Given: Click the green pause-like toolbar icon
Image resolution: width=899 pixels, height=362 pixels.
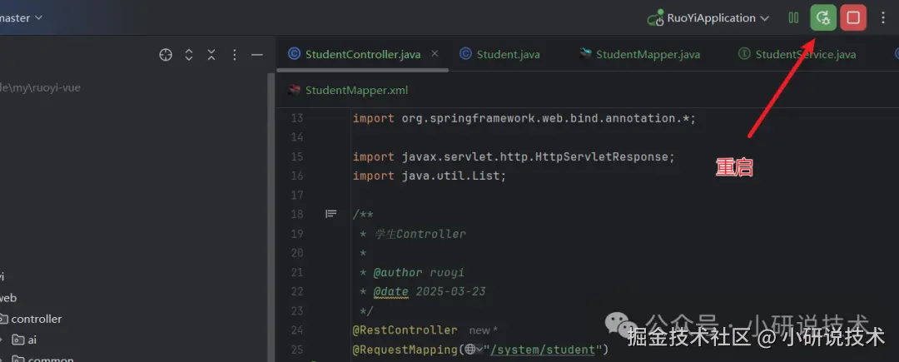Looking at the screenshot, I should (x=793, y=17).
